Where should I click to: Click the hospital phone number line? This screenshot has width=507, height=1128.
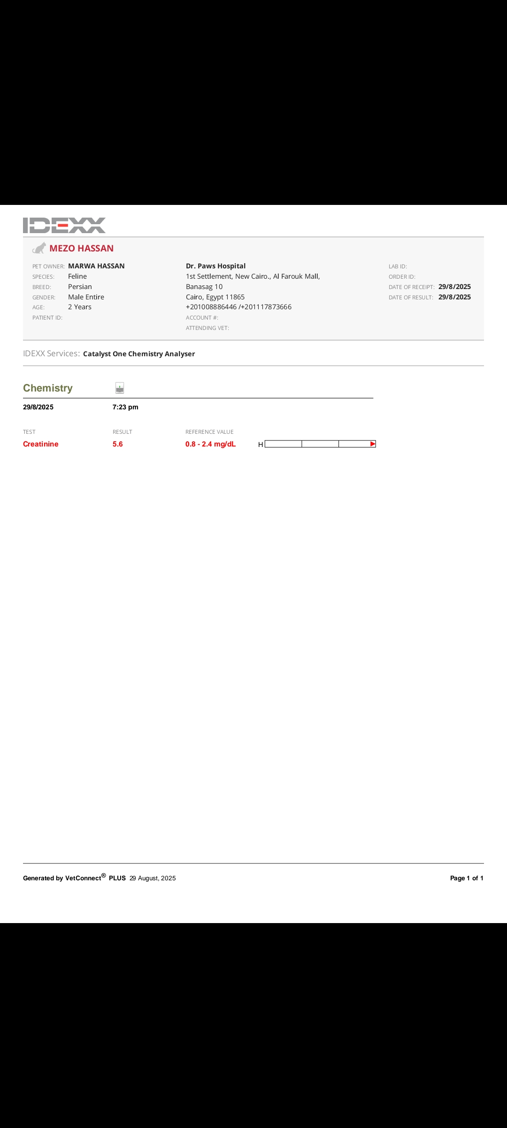click(238, 307)
